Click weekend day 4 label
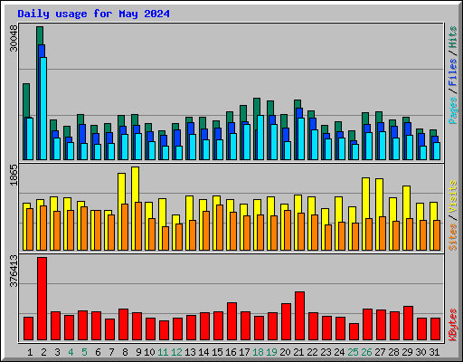The height and width of the screenshot is (362, 463). pos(71,352)
